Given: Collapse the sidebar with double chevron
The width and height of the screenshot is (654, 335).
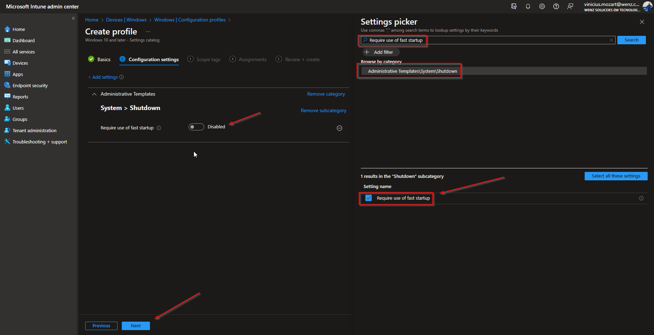Looking at the screenshot, I should 73,18.
